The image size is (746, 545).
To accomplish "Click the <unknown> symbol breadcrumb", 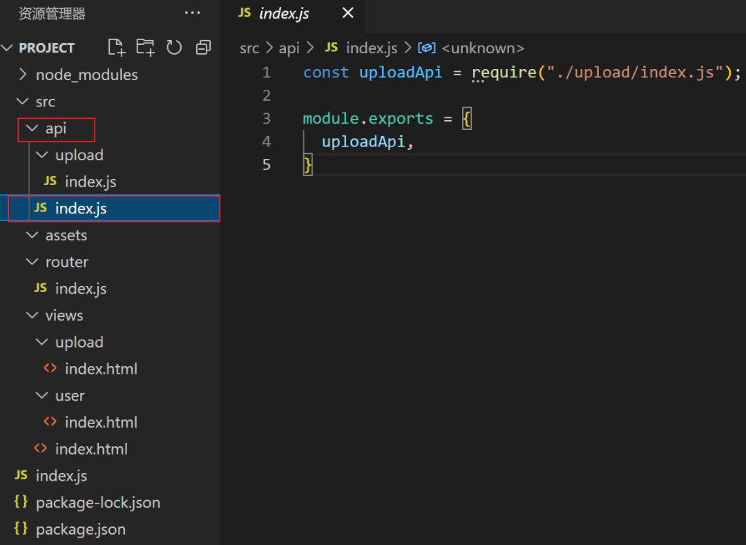I will pyautogui.click(x=483, y=48).
